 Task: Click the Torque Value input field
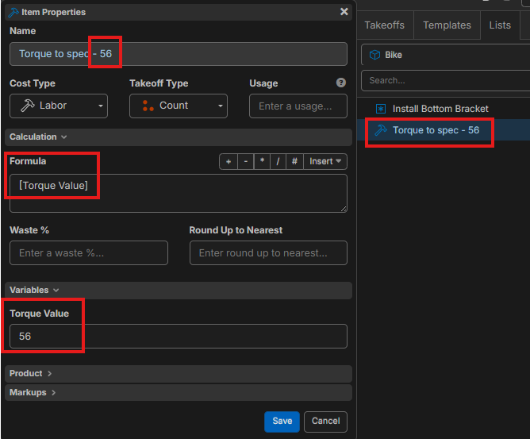pos(179,336)
